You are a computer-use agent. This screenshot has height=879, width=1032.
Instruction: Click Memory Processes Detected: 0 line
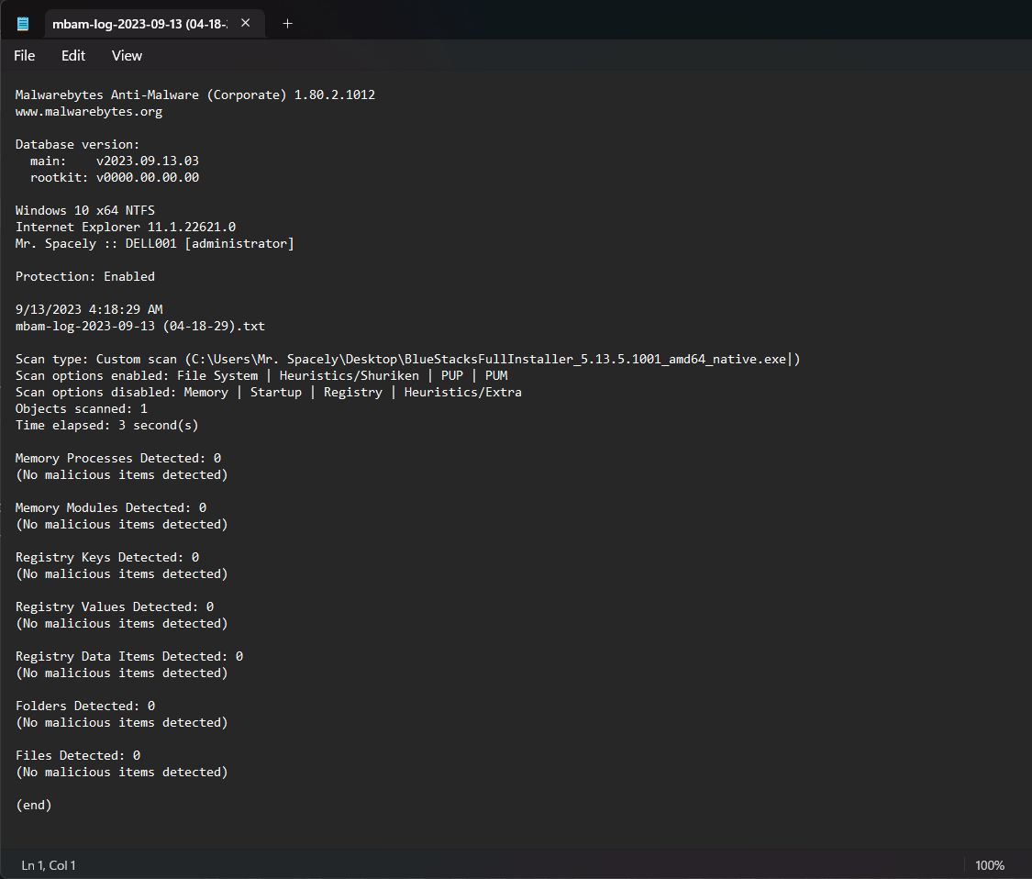pyautogui.click(x=118, y=458)
